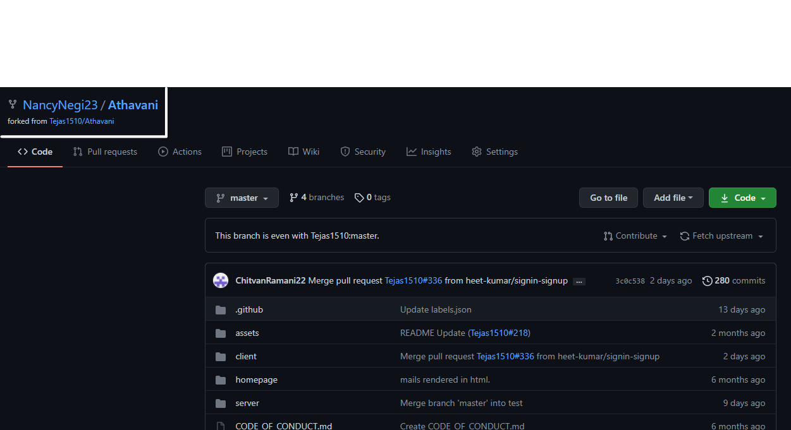Image resolution: width=791 pixels, height=430 pixels.
Task: Click the file icon for CODE_OF_CONDUCT.md
Action: [221, 426]
